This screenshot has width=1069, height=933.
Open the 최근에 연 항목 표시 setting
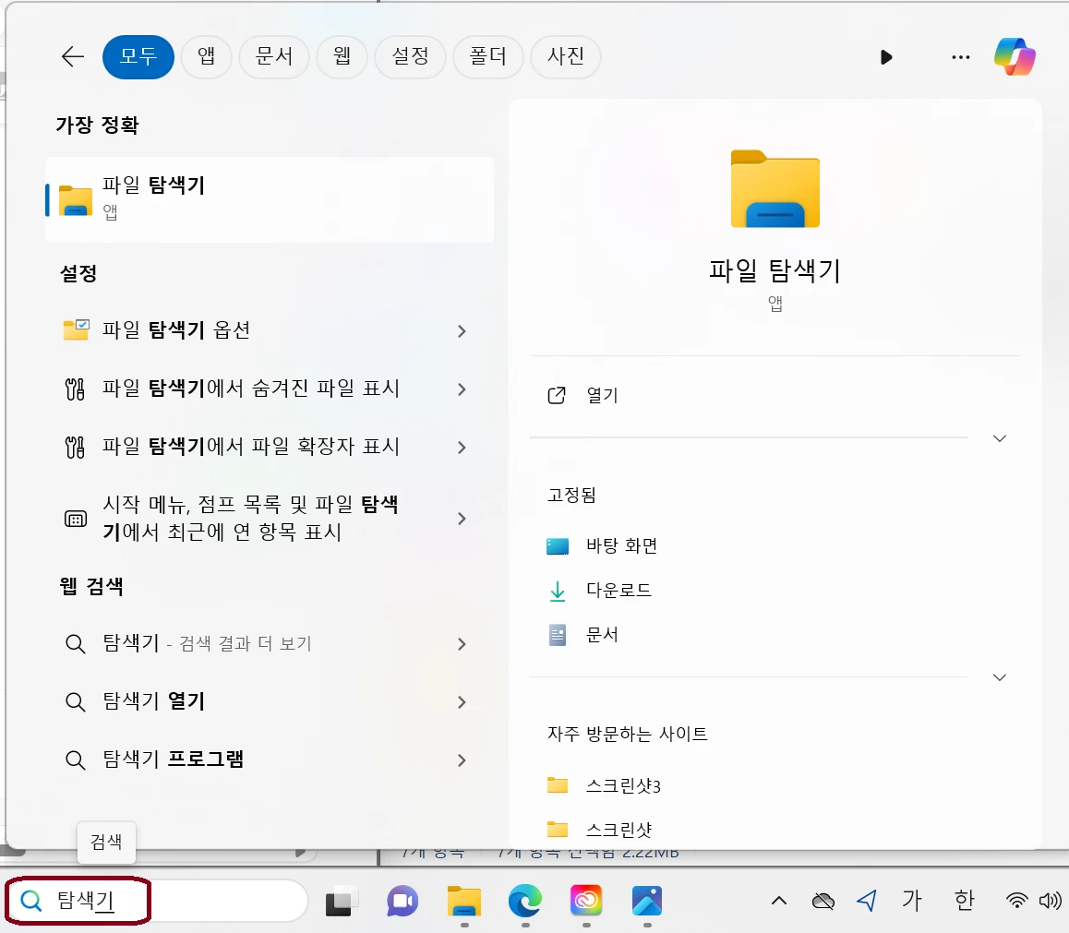pyautogui.click(x=250, y=519)
